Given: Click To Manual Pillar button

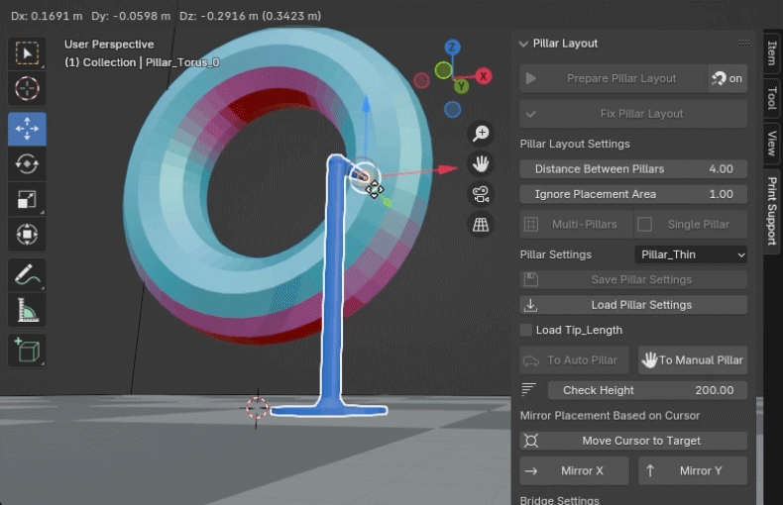Looking at the screenshot, I should click(693, 359).
